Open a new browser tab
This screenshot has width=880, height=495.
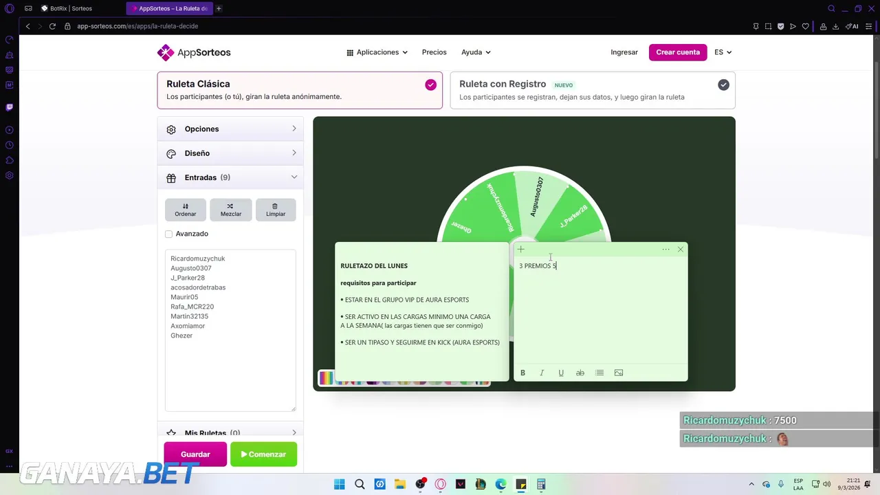(219, 8)
